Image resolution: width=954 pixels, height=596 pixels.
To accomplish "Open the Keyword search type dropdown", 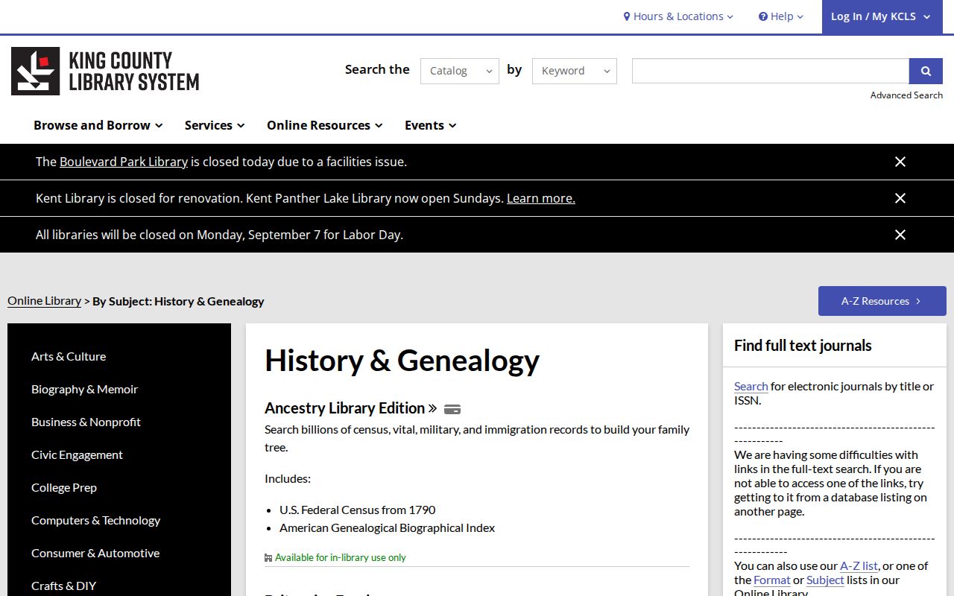I will pos(575,71).
